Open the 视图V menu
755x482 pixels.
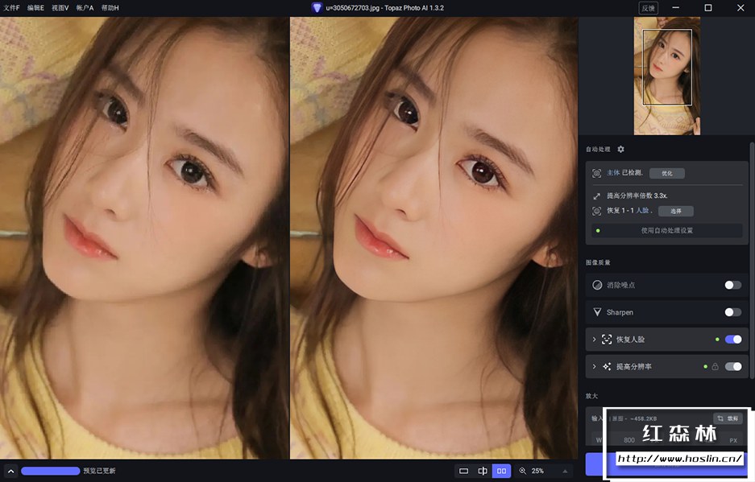click(x=60, y=8)
